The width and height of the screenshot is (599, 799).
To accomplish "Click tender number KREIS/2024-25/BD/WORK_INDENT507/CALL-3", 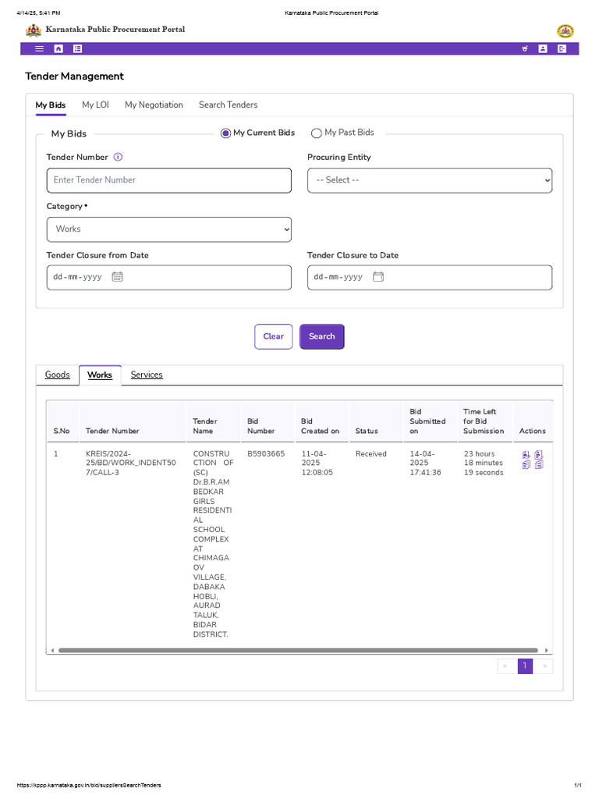I will 130,463.
